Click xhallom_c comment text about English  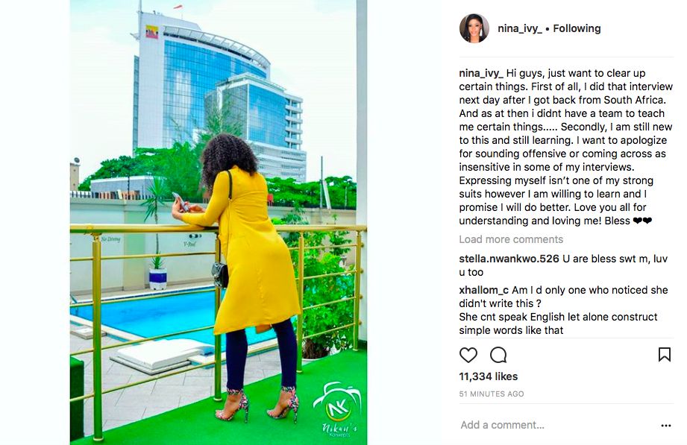point(563,310)
